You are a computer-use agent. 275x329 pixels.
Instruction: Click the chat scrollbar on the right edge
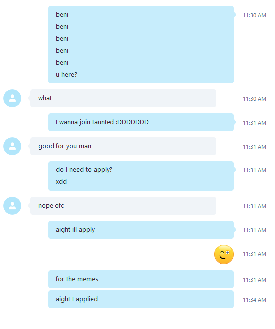274,214
